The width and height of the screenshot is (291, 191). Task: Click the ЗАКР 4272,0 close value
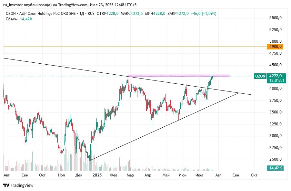coord(178,14)
